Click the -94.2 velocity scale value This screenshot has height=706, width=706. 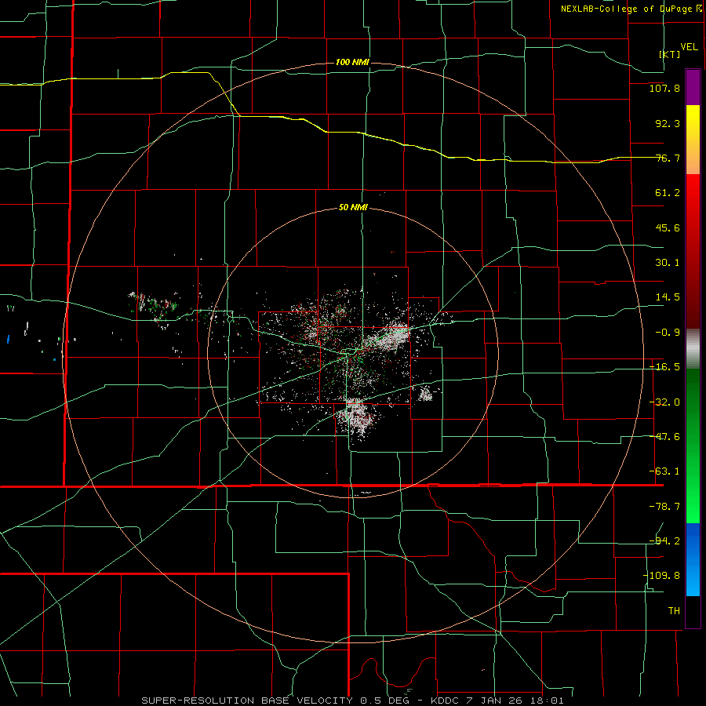pos(664,541)
